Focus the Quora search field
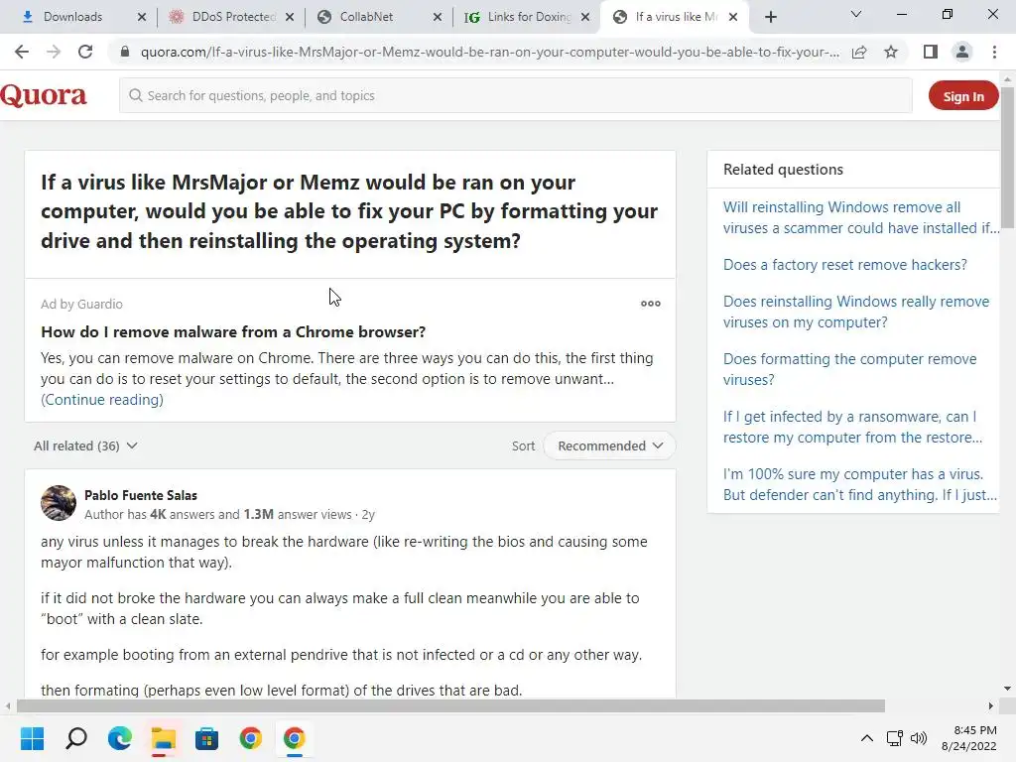 tap(515, 95)
